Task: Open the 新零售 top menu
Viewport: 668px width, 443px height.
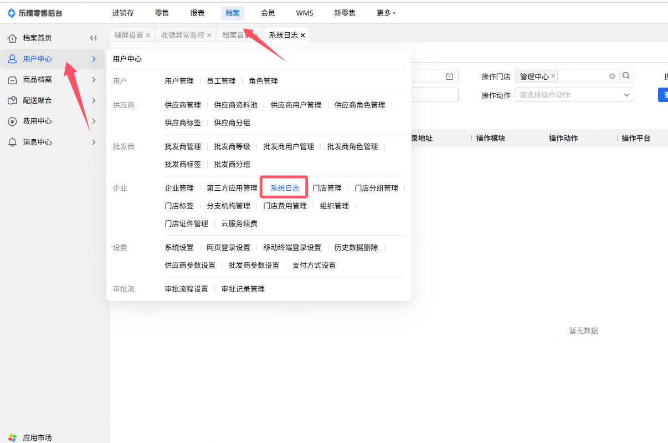Action: (345, 13)
